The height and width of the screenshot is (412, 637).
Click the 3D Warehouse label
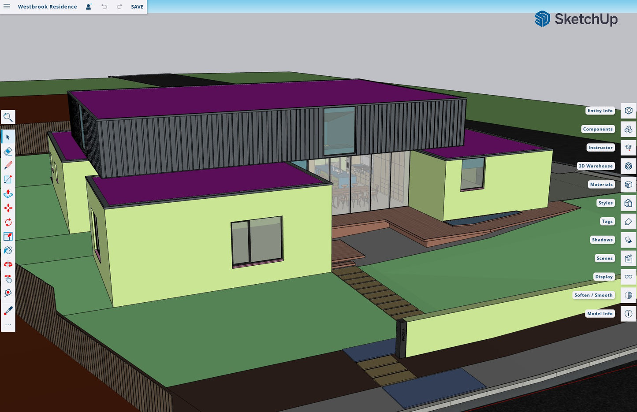[x=596, y=166]
